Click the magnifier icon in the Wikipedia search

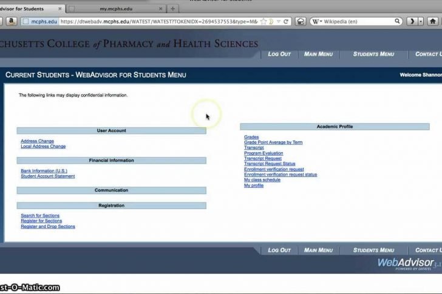point(398,21)
